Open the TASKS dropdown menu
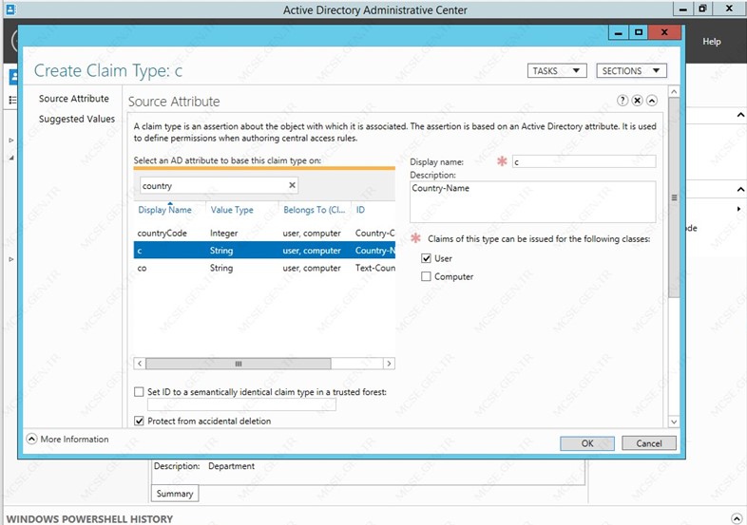The width and height of the screenshot is (747, 525). point(556,71)
